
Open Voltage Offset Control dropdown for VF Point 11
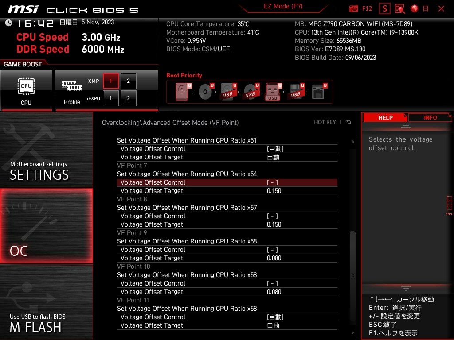point(227,317)
